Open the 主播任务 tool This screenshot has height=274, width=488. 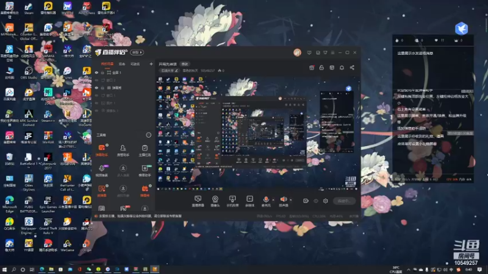[x=145, y=150]
